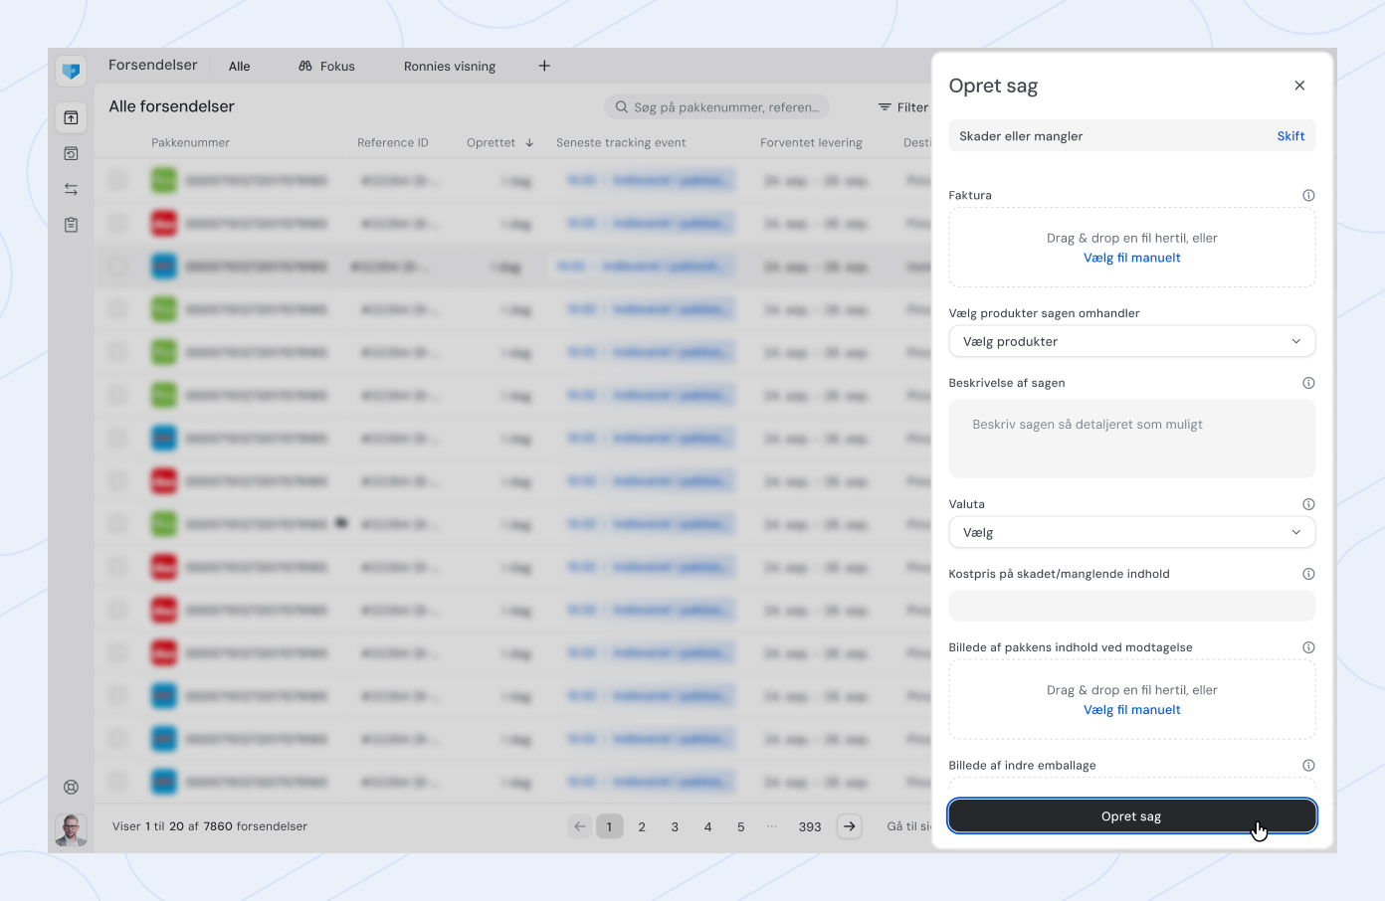1385x901 pixels.
Task: Show info for Valuta field
Action: (x=1308, y=504)
